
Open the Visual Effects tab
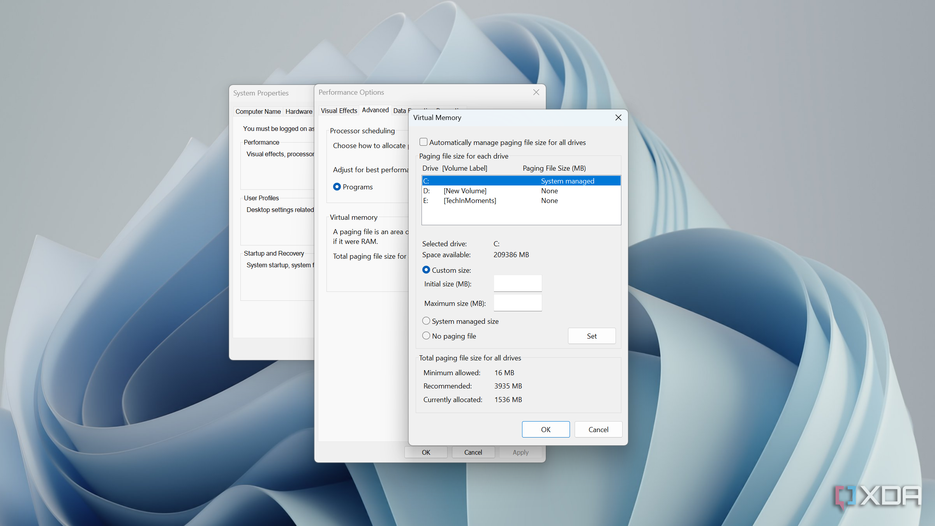(339, 111)
